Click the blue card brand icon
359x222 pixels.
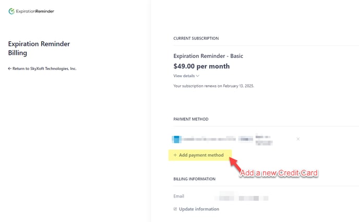(176, 139)
